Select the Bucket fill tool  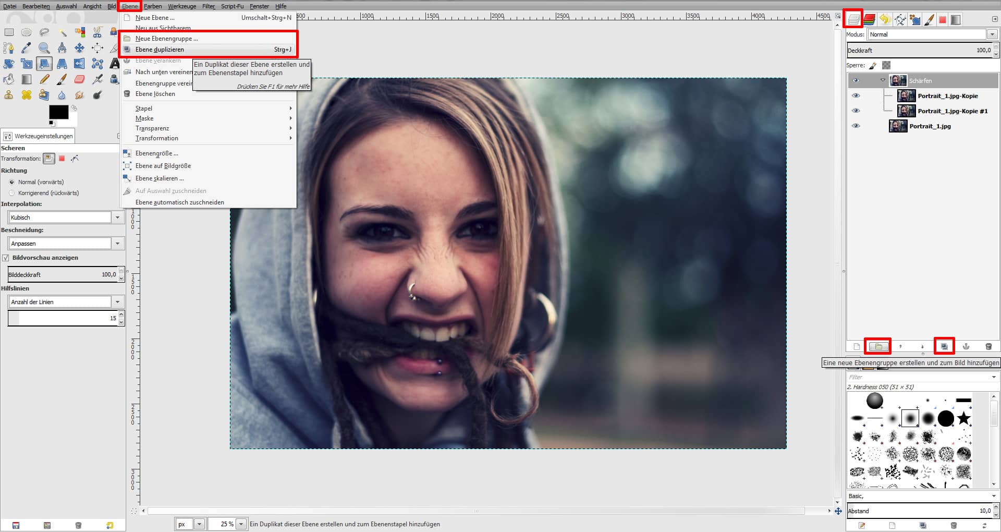pyautogui.click(x=8, y=79)
